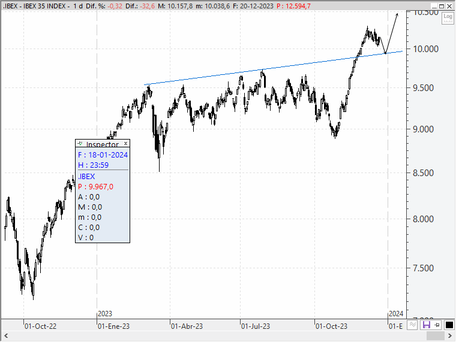Viewport: 456px width, 342px height.
Task: Select the blue trendline on chart
Action: pyautogui.click(x=274, y=68)
